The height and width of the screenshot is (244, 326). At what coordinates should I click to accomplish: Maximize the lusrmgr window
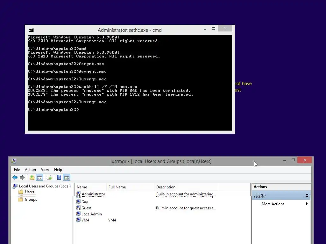point(293,160)
